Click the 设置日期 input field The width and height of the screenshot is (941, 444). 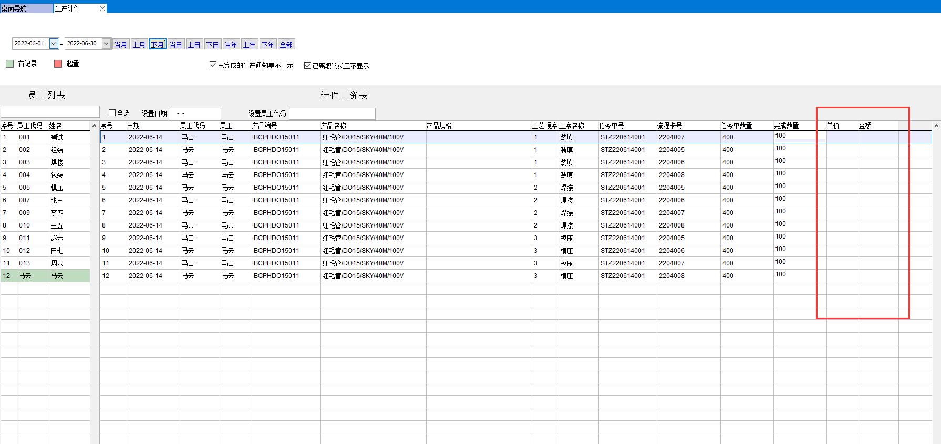[194, 113]
